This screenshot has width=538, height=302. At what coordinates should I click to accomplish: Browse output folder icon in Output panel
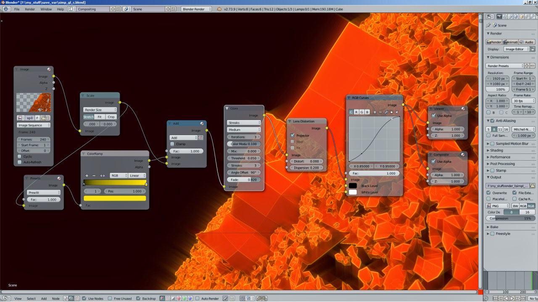tap(533, 185)
